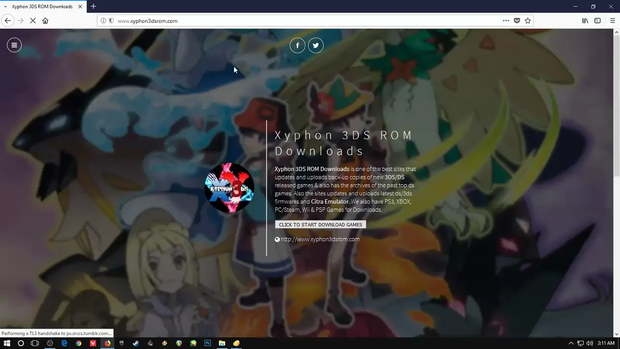Show site information icon in address bar
This screenshot has width=620, height=349.
tap(103, 21)
